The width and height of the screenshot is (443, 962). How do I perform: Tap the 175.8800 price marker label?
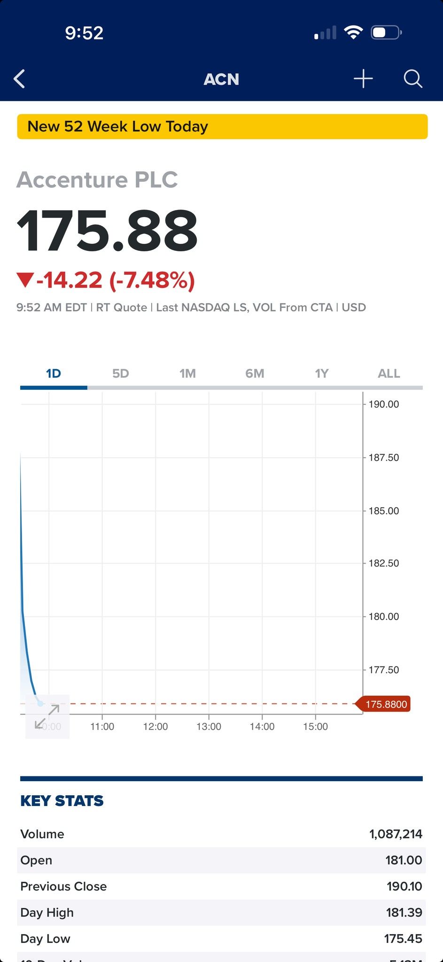click(383, 704)
